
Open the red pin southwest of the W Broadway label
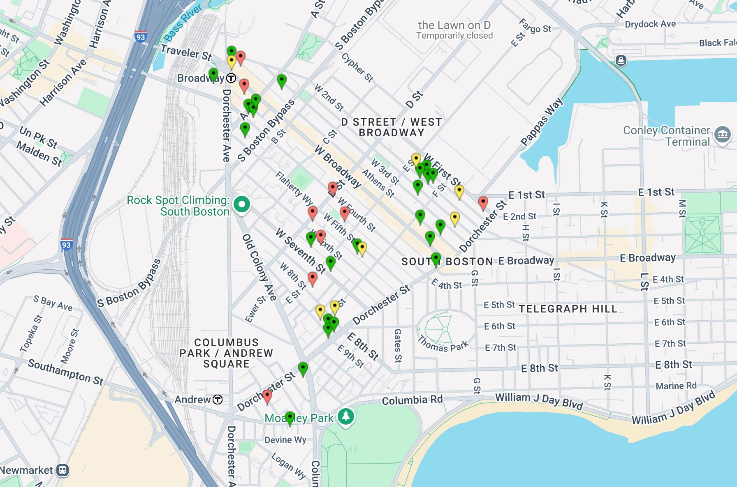coord(333,189)
